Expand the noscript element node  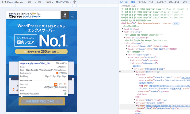coord(124,37)
